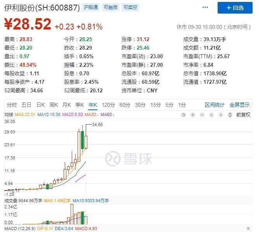Click the latest candlestick under the 34.66 marker
The height and width of the screenshot is (232, 263).
point(86,142)
